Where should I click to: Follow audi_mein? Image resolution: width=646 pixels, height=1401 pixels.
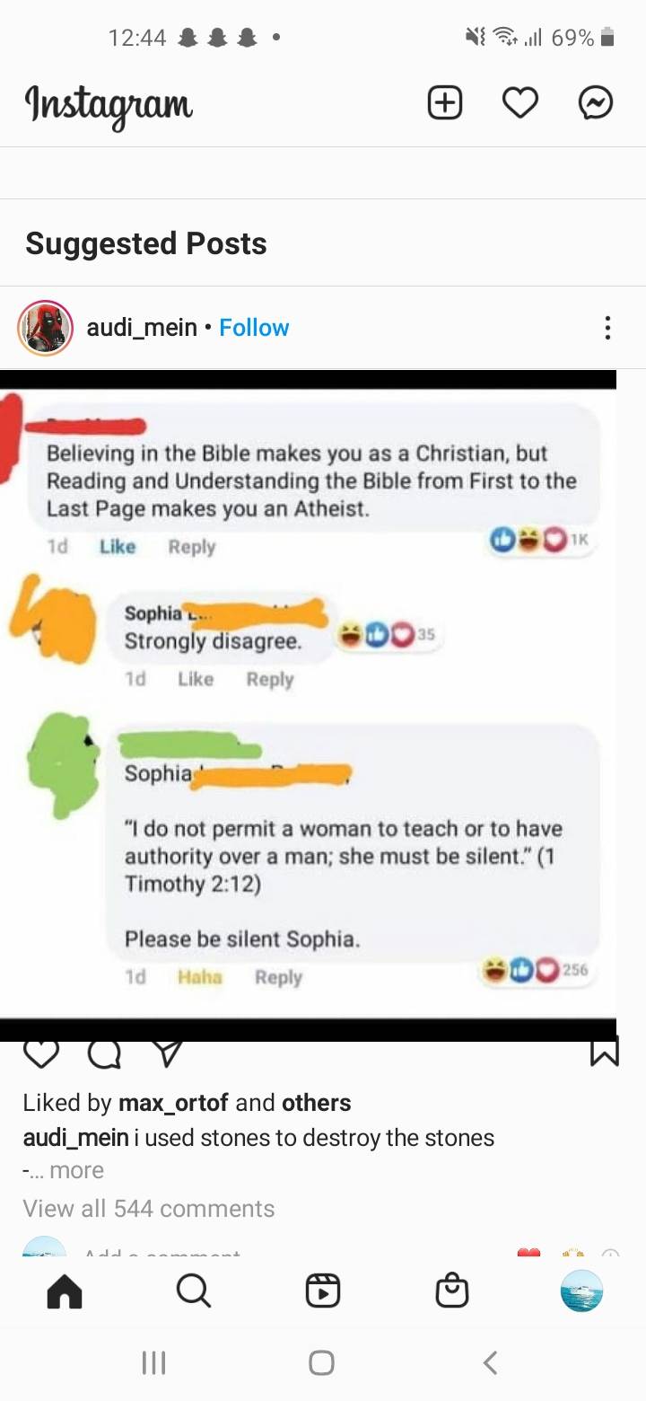254,328
